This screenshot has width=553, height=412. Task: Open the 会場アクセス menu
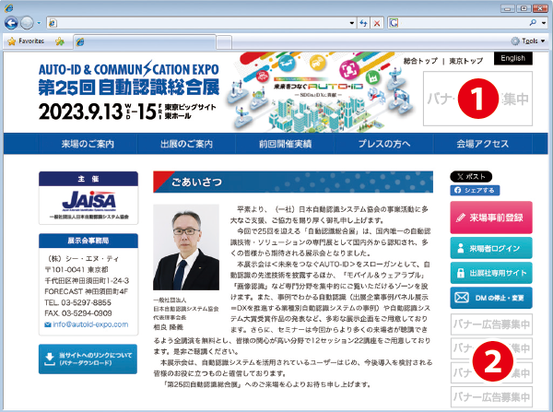[482, 144]
